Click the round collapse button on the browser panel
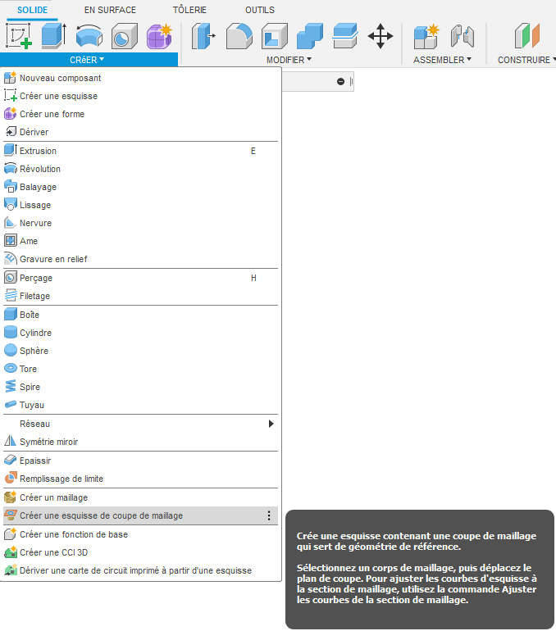 340,81
